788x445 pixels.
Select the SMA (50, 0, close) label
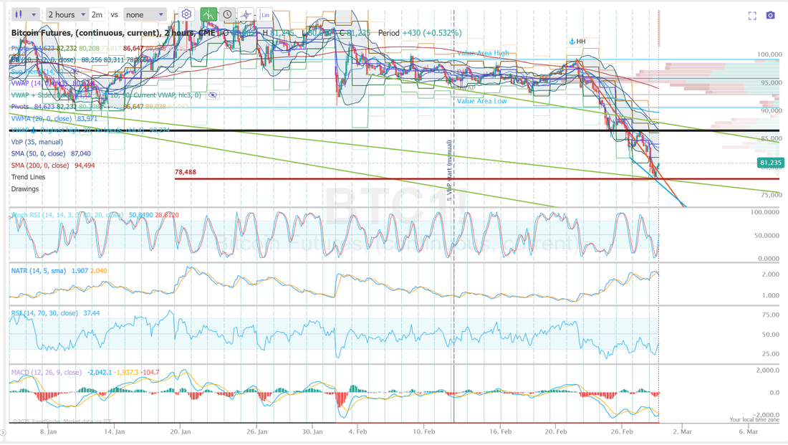(x=38, y=153)
